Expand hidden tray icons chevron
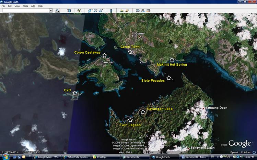 tap(218, 157)
